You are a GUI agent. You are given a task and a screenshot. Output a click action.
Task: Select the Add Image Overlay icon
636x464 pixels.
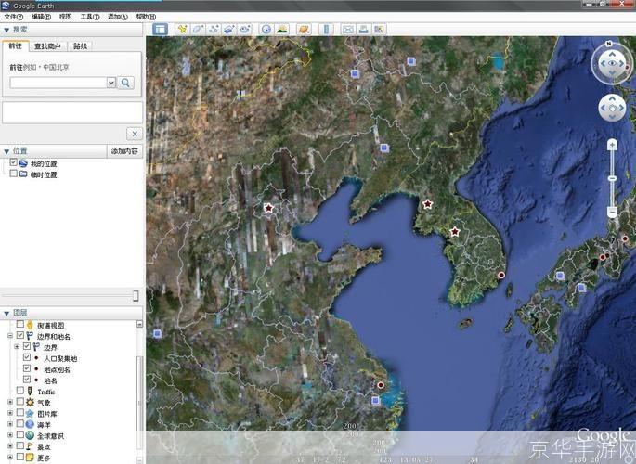(x=228, y=29)
